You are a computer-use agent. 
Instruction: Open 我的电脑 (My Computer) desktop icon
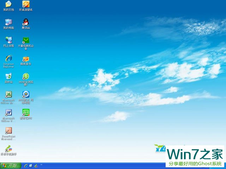tap(8, 23)
